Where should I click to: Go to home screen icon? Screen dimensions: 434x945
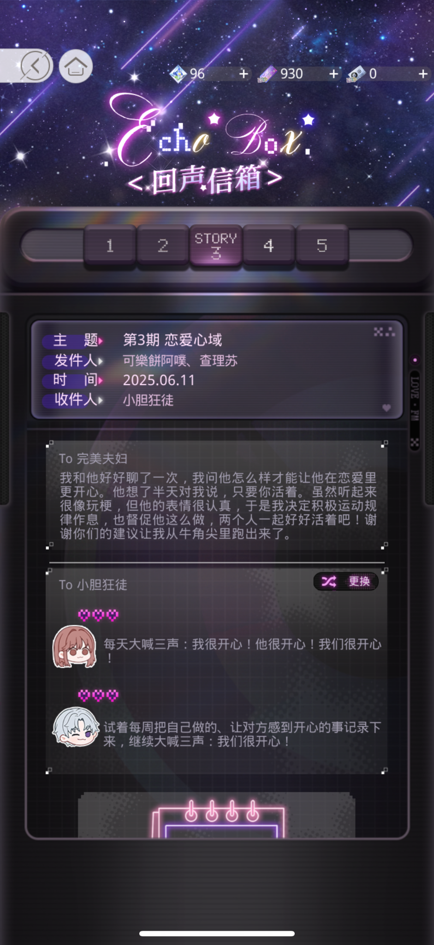click(x=76, y=66)
